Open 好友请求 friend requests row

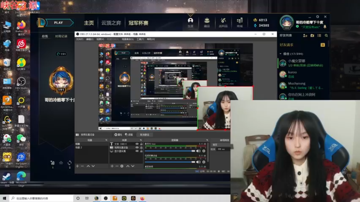(302, 45)
